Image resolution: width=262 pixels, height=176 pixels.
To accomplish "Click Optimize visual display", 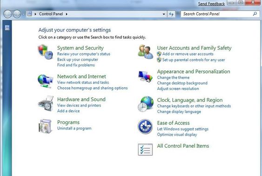I will (x=177, y=134).
